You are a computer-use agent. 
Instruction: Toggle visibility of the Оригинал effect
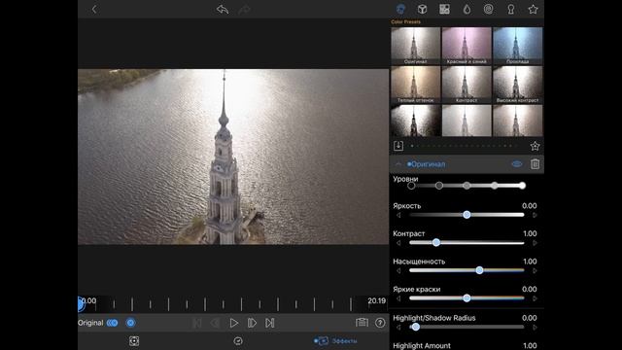pyautogui.click(x=516, y=164)
